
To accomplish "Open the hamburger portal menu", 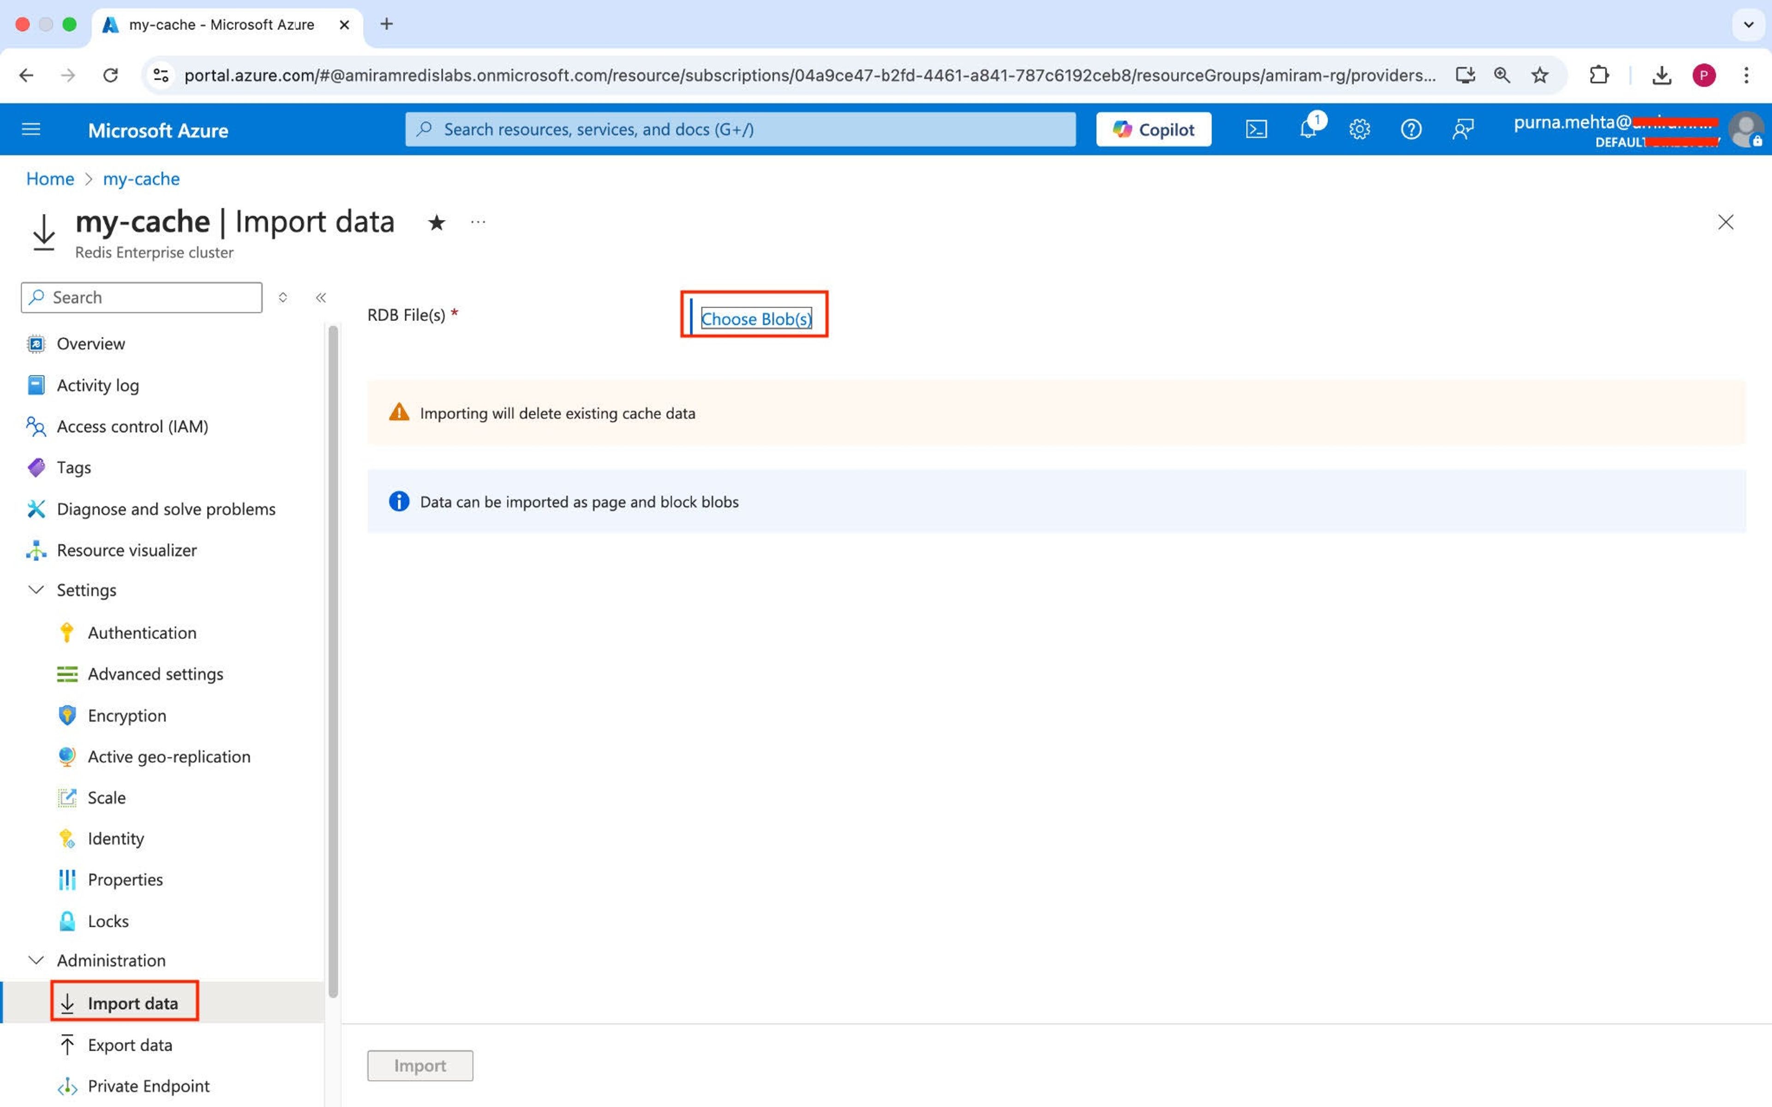I will point(31,130).
